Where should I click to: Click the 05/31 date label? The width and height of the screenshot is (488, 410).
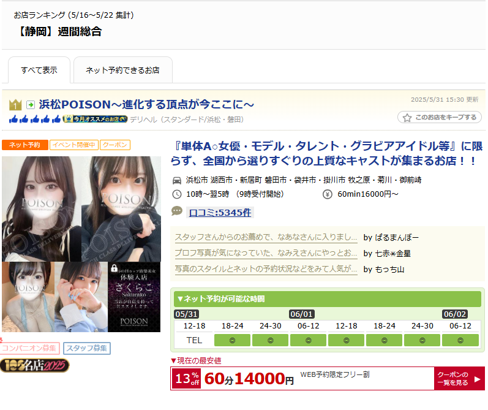(x=186, y=314)
